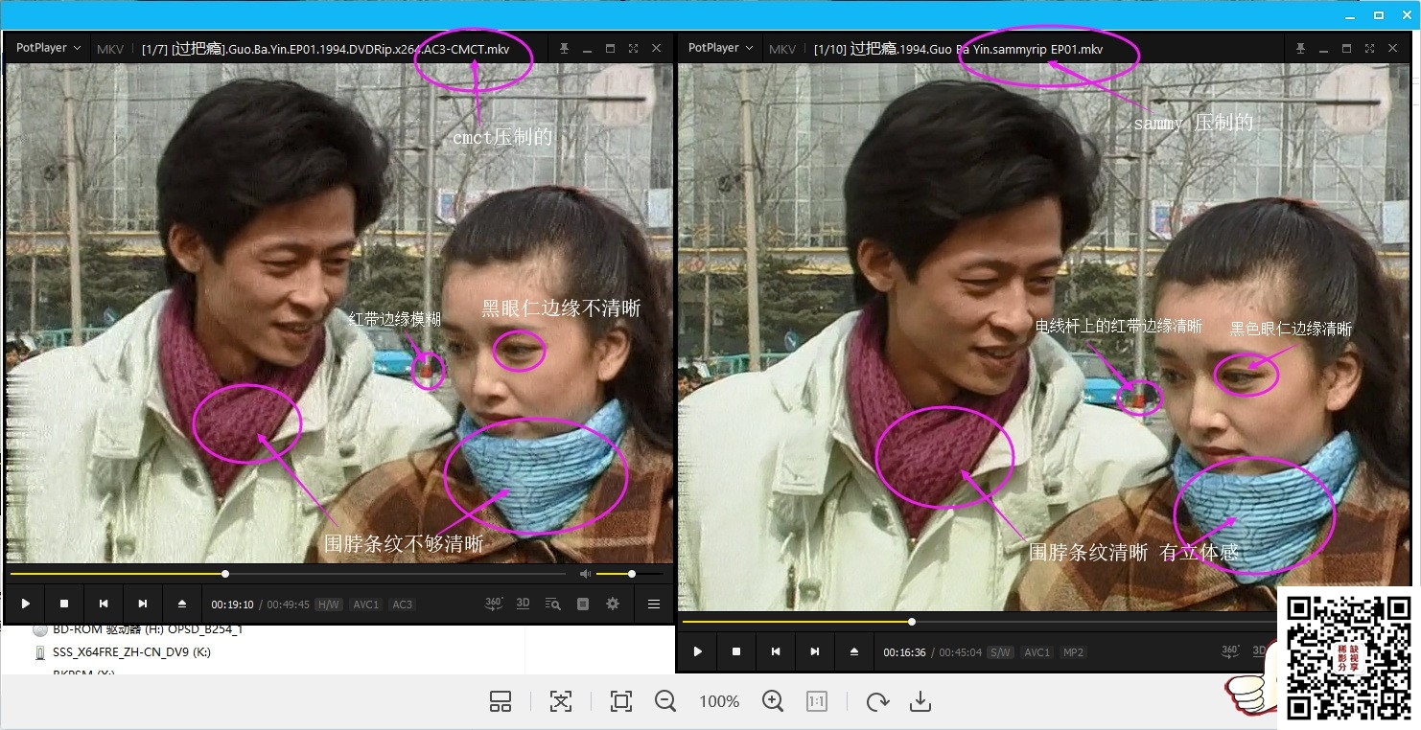
Task: Skip to previous file in left PotPlayer
Action: click(x=104, y=604)
